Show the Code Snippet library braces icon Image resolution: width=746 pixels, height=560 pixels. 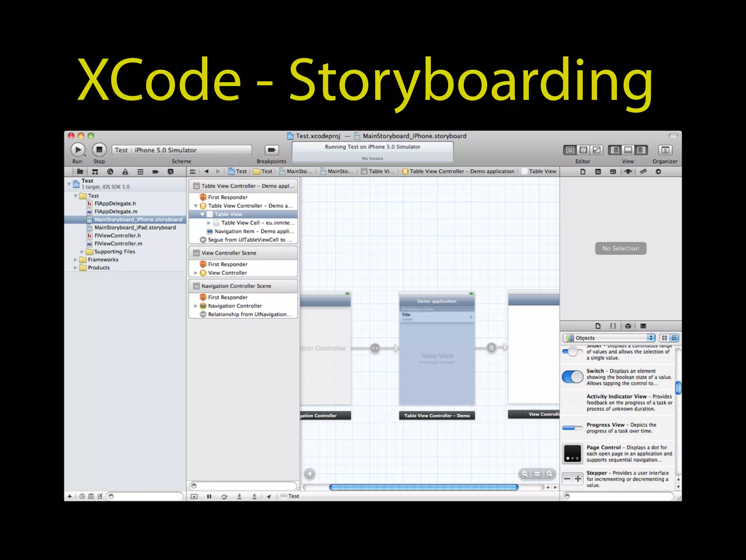[x=613, y=326]
